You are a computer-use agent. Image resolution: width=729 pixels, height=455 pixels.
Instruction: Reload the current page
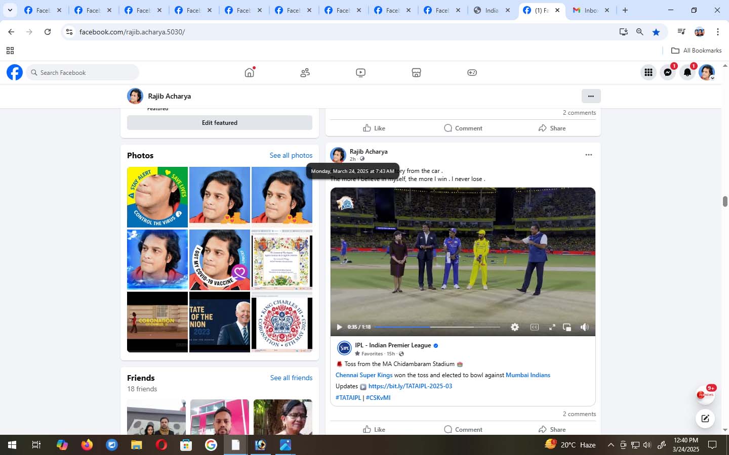click(x=48, y=32)
